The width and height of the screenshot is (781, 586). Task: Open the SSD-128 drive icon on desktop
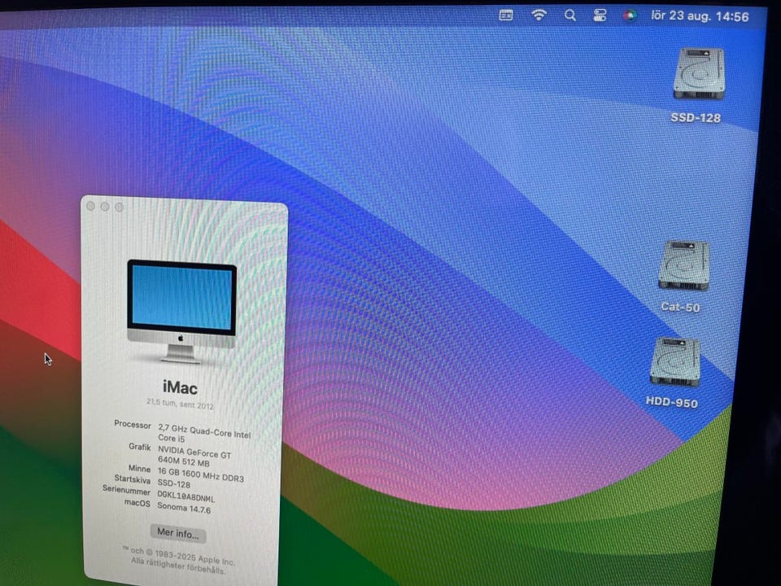[x=699, y=73]
